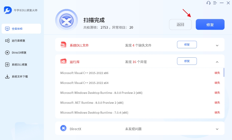The width and height of the screenshot is (232, 140).
Task: Click 缺失 status for Visual C++ x64
Action: [217, 83]
